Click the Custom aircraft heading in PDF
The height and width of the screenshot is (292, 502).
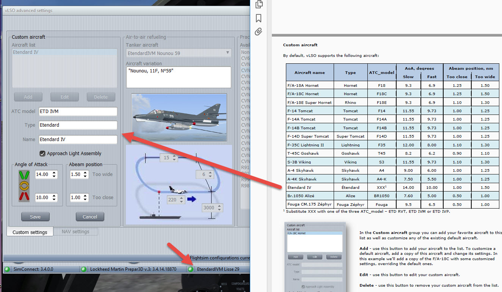click(300, 45)
